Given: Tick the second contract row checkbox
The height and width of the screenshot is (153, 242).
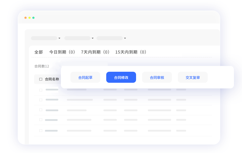Looking at the screenshot, I should (x=41, y=100).
